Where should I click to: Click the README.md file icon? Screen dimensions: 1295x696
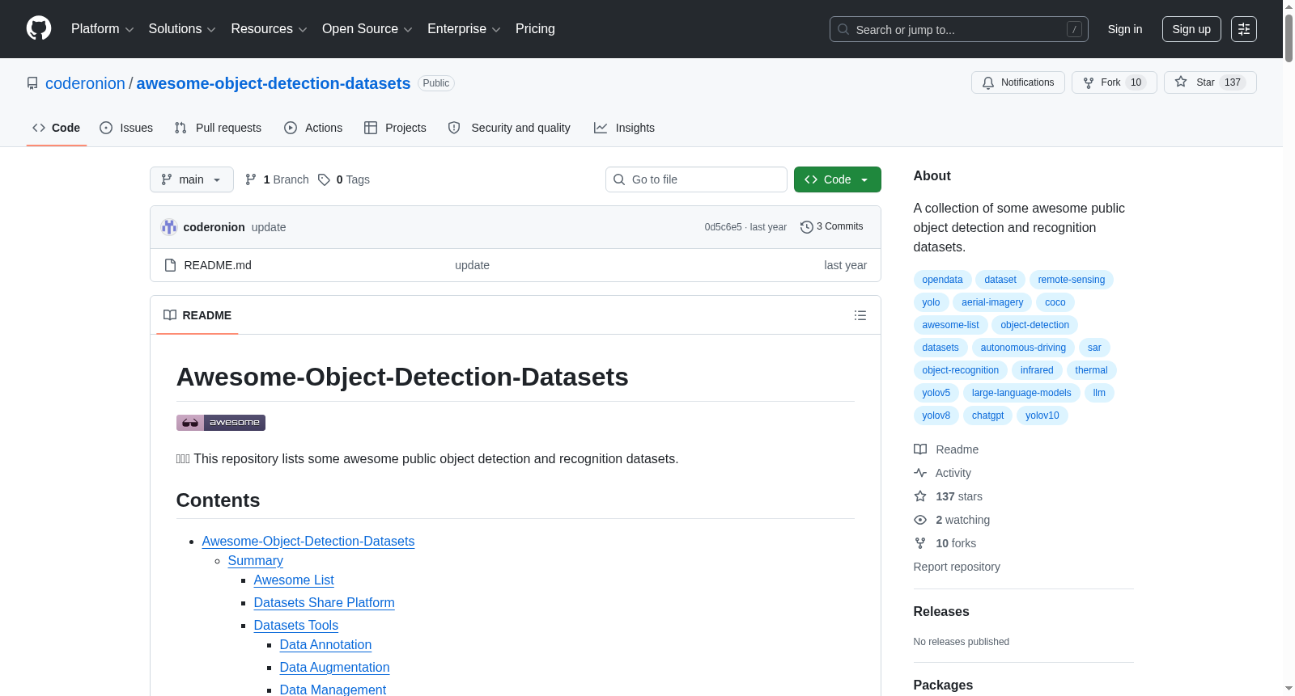pyautogui.click(x=170, y=265)
